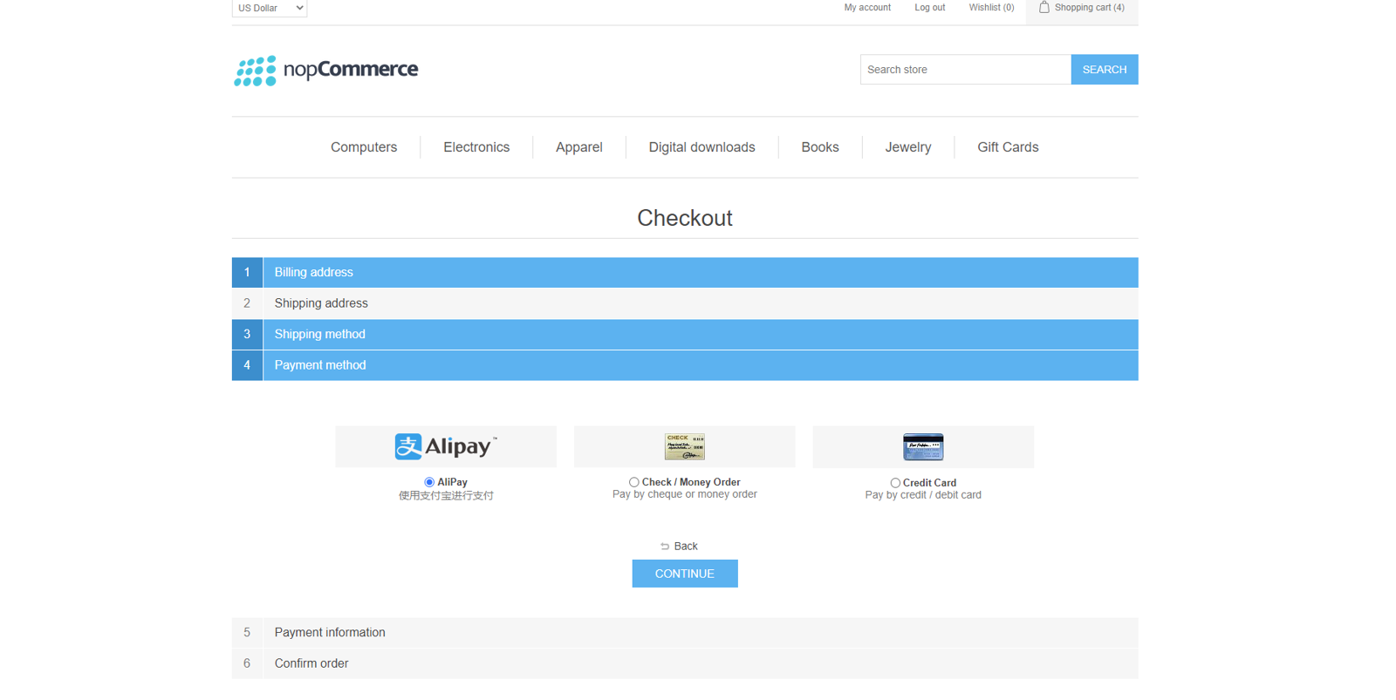The image size is (1396, 700).
Task: Click the SEARCH button
Action: click(1105, 70)
